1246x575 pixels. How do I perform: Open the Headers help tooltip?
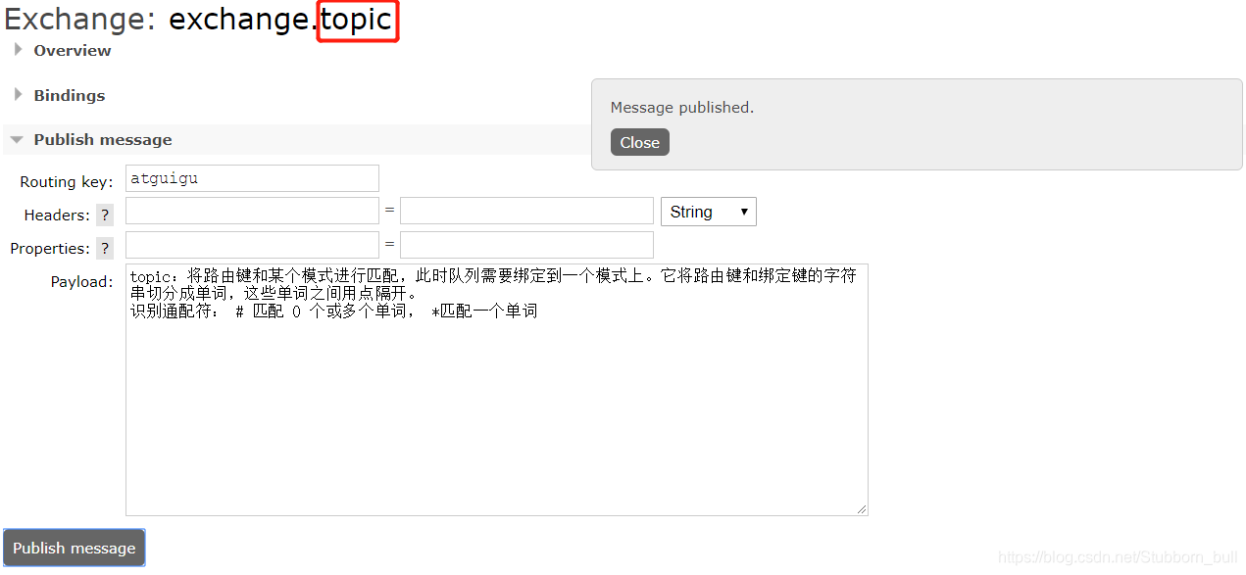coord(104,215)
